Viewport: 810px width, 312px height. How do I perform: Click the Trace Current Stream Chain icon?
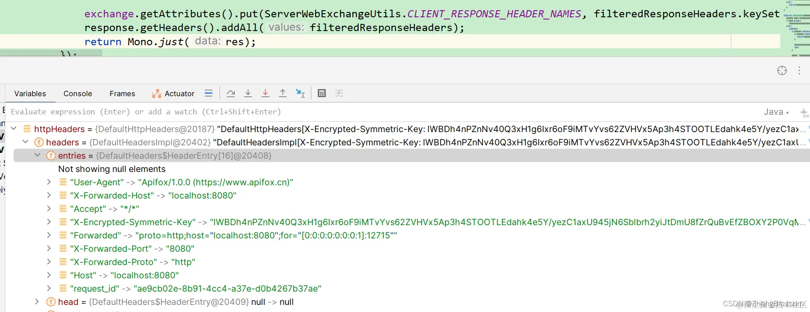(x=339, y=93)
